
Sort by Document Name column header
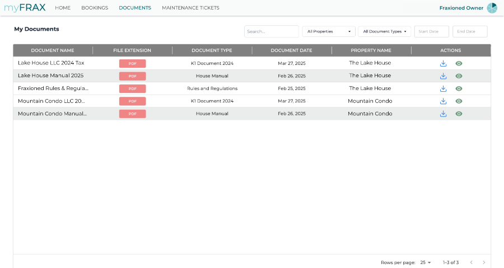pos(53,50)
